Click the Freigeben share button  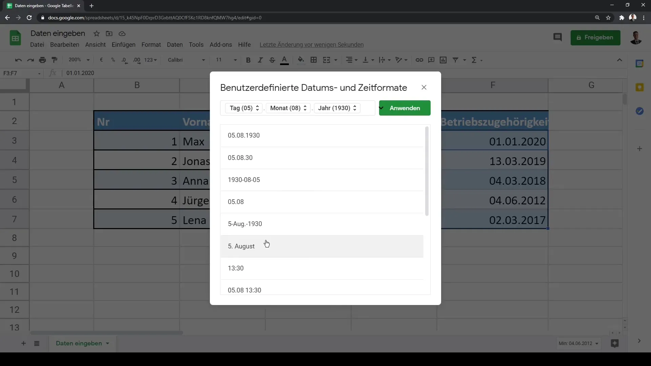595,38
